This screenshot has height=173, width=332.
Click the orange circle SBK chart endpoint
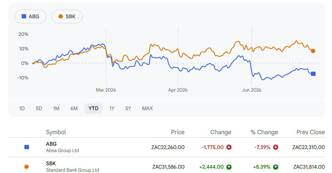pyautogui.click(x=313, y=51)
